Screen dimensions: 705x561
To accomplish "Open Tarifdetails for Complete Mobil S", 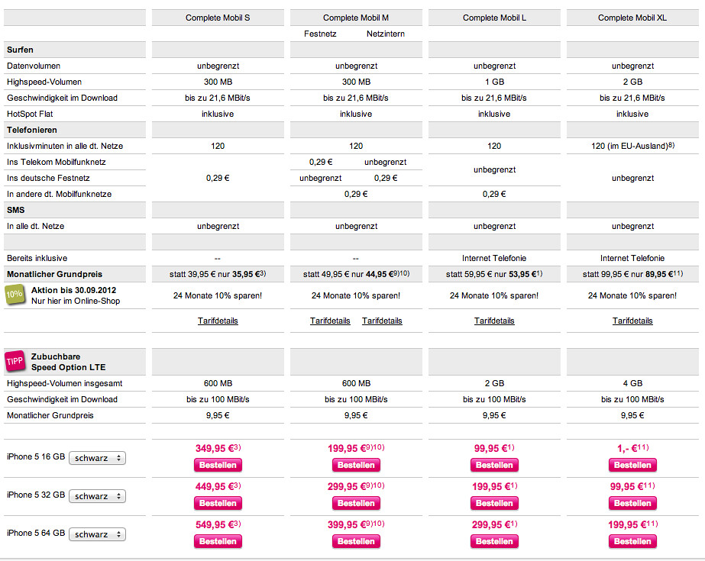I will (x=218, y=321).
